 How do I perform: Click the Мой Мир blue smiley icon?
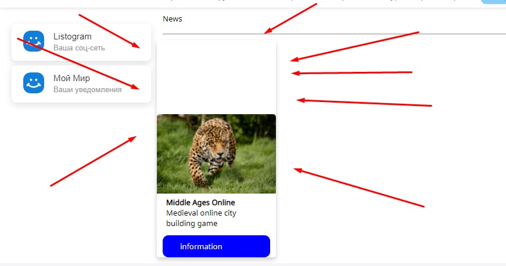click(x=34, y=83)
